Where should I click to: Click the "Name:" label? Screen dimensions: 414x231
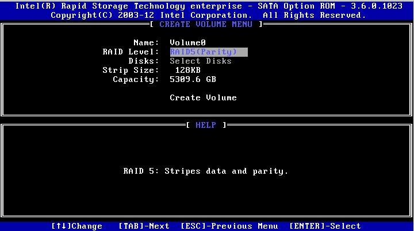click(x=145, y=42)
